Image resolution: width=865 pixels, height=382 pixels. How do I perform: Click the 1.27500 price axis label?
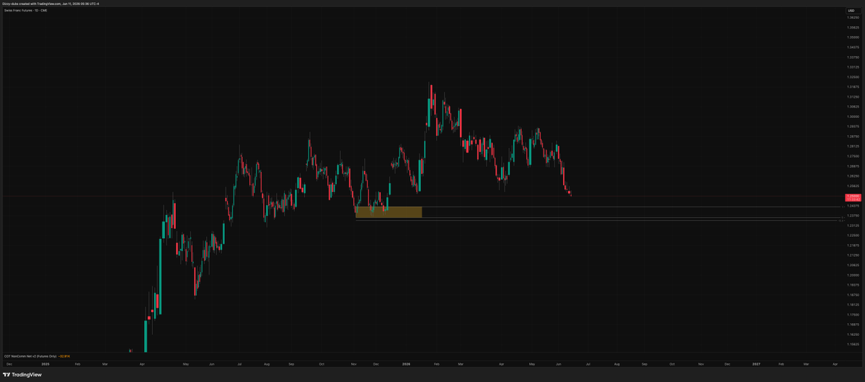tap(853, 156)
